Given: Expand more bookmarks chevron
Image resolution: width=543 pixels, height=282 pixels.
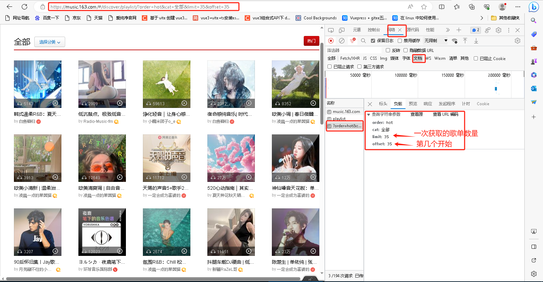Looking at the screenshot, I should point(482,18).
